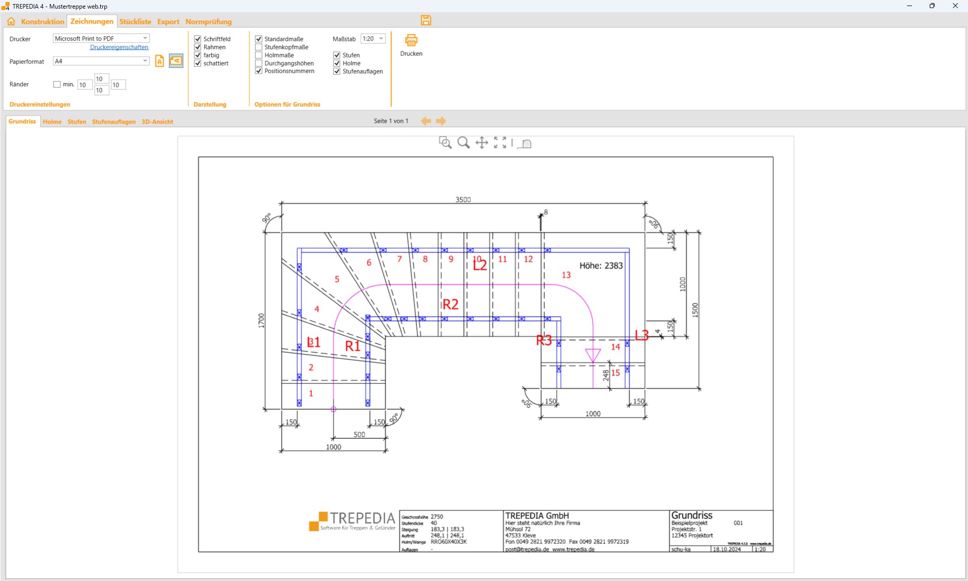Select the pan move tool
Viewport: 968px width, 581px height.
point(481,143)
